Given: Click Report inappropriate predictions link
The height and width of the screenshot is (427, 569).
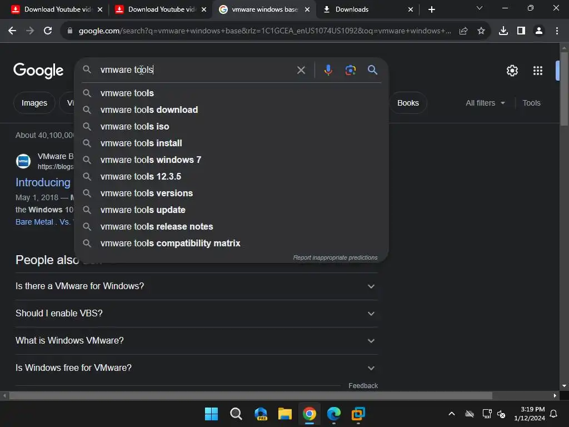Looking at the screenshot, I should (335, 257).
